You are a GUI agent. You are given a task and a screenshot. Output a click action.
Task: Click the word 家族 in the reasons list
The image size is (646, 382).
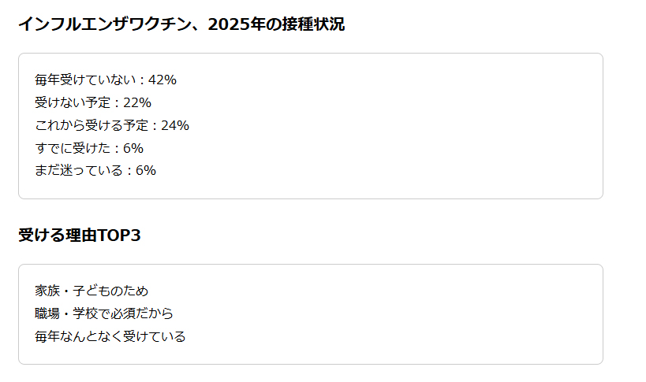pyautogui.click(x=47, y=291)
